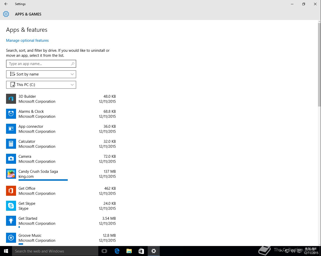
Task: Select Candy Crush Soda Saga name text
Action: 38,171
